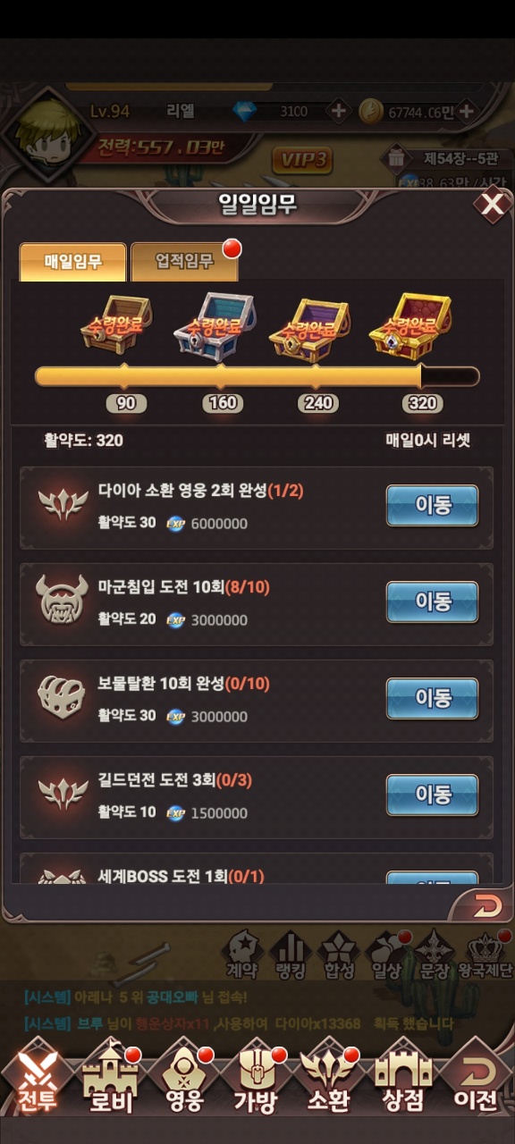Open the VIP3 badge

(302, 160)
